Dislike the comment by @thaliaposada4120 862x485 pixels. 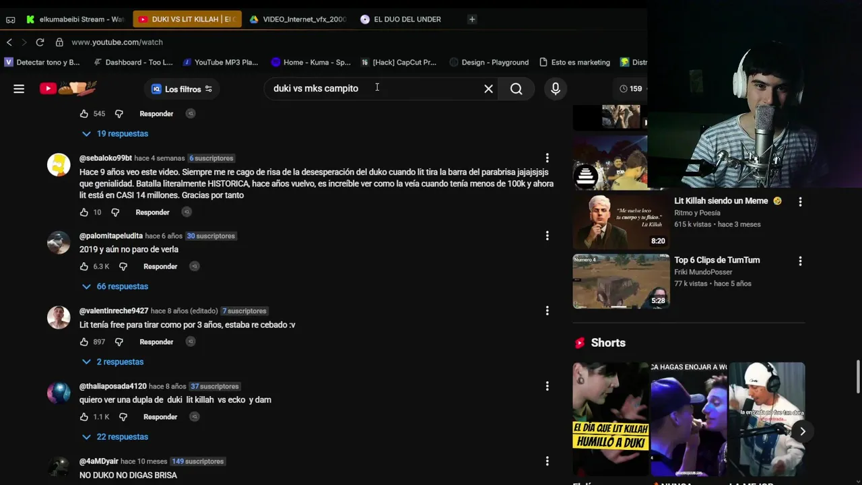click(123, 417)
